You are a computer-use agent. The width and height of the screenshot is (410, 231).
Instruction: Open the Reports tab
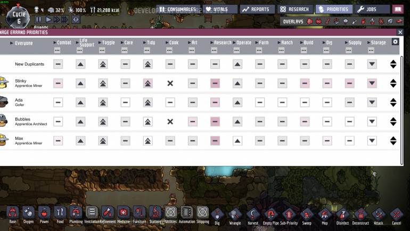[x=258, y=10]
